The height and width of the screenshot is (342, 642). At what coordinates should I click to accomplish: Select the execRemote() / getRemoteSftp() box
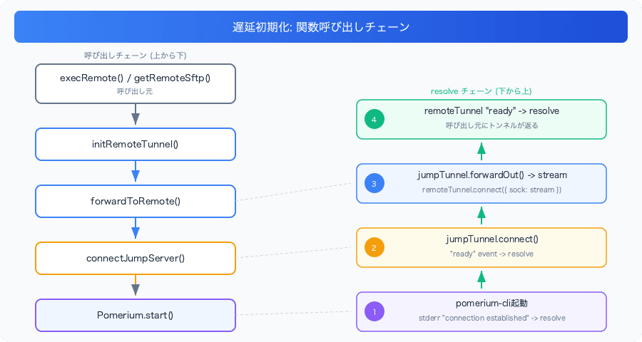click(x=136, y=84)
